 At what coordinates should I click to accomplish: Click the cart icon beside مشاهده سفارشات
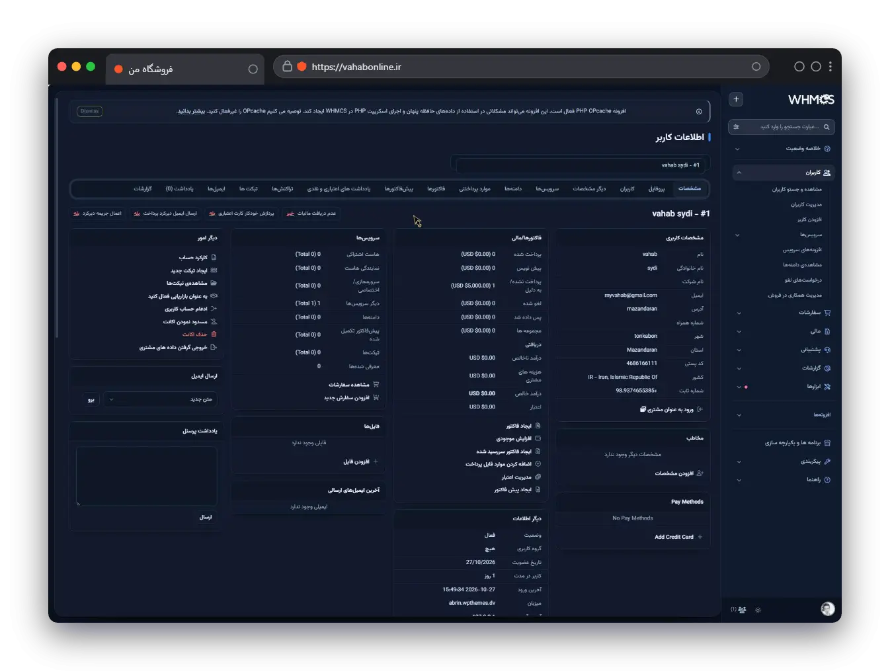click(x=376, y=384)
